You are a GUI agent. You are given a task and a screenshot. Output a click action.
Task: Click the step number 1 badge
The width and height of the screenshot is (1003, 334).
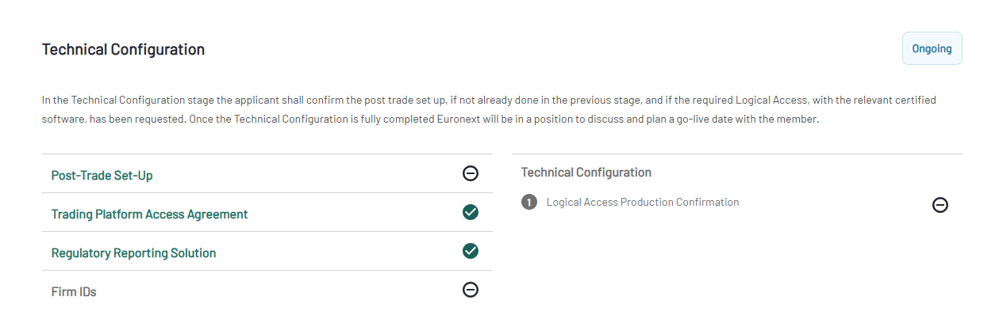click(x=529, y=203)
